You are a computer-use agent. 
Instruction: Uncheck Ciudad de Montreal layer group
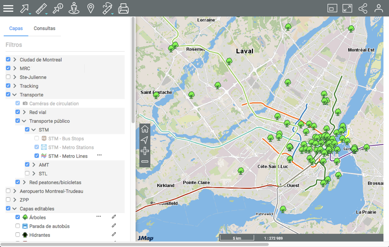(8, 59)
